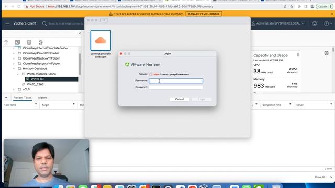Focus the Username field in Login dialog
The height and width of the screenshot is (188, 335).
[x=176, y=80]
